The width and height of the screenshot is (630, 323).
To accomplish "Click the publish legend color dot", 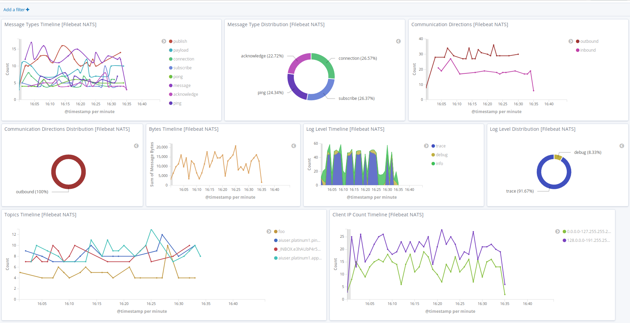I will (171, 41).
